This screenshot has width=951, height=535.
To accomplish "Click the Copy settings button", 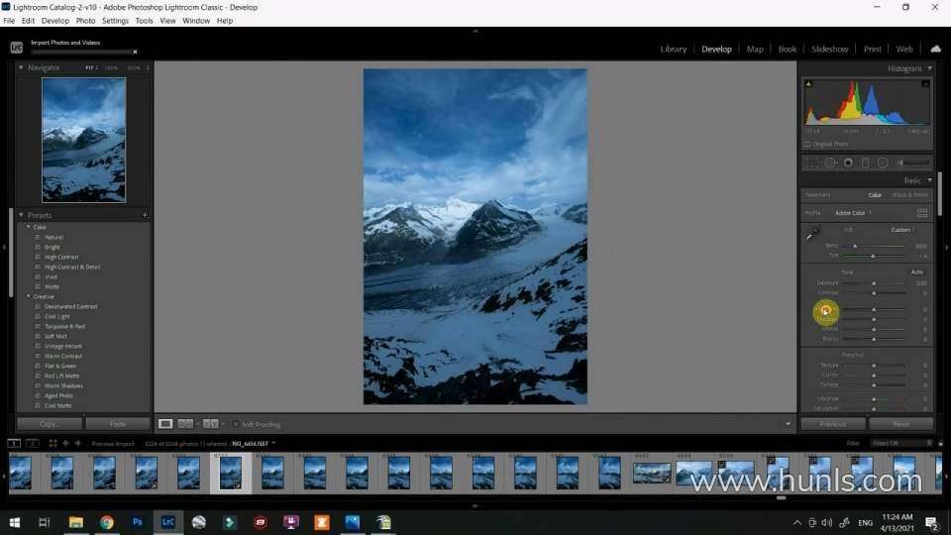I will (x=49, y=424).
